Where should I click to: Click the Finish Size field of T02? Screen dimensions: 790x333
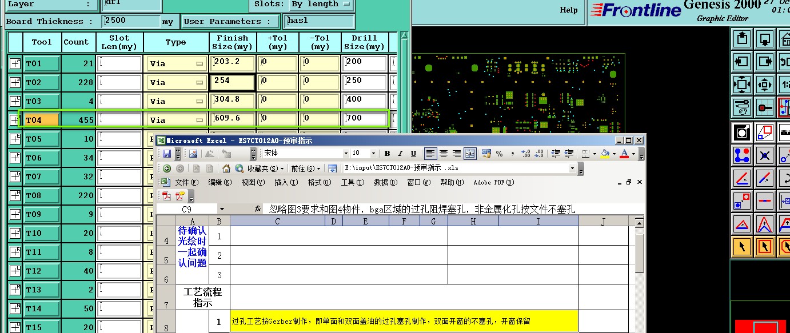[x=233, y=82]
